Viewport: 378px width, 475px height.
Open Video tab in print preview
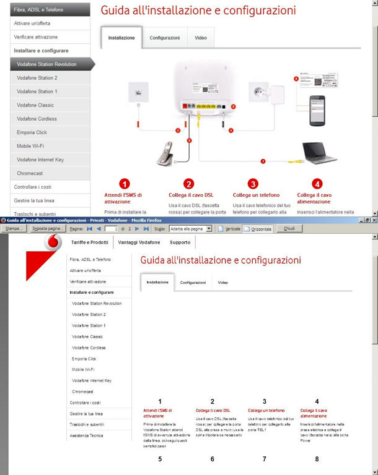(x=223, y=282)
